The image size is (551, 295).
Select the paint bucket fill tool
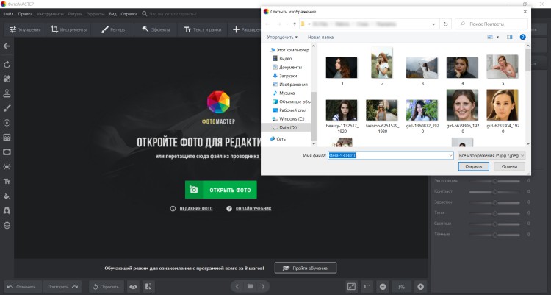coord(7,196)
